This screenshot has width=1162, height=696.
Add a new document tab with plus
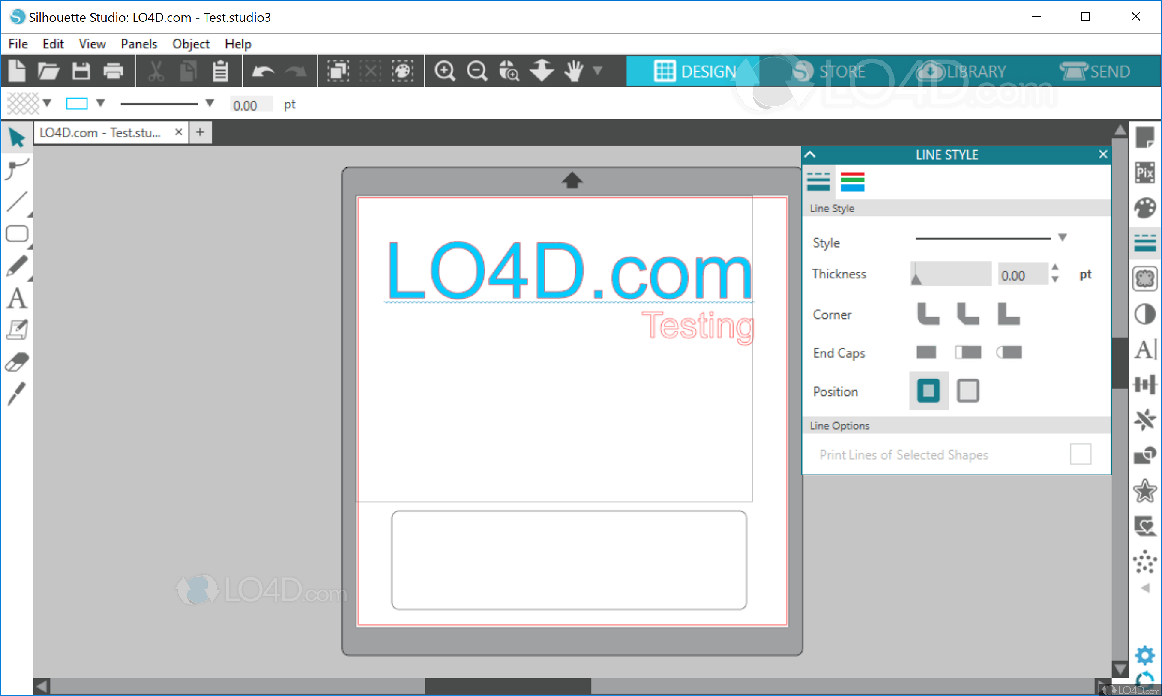201,132
